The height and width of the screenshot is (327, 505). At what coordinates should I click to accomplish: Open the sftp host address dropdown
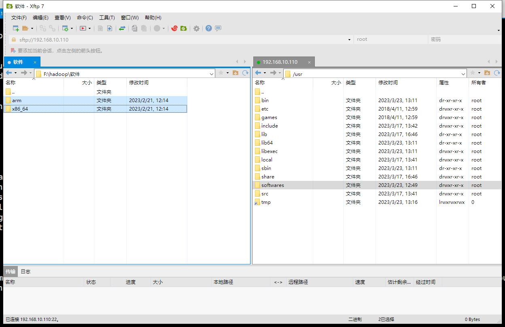[350, 40]
